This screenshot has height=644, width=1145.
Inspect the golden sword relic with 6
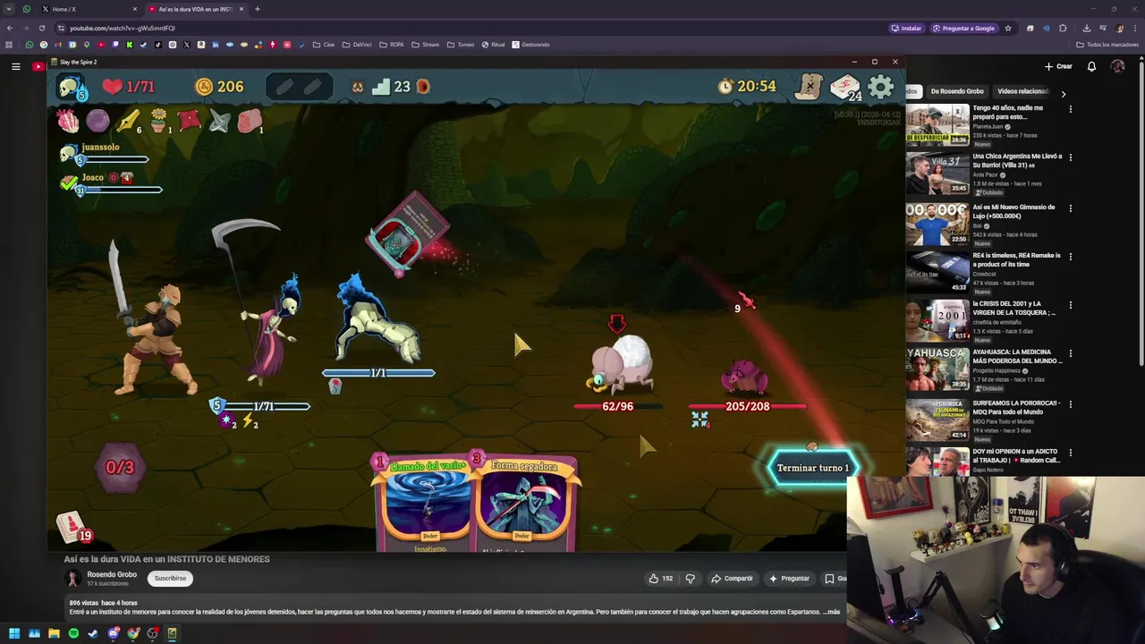point(129,121)
